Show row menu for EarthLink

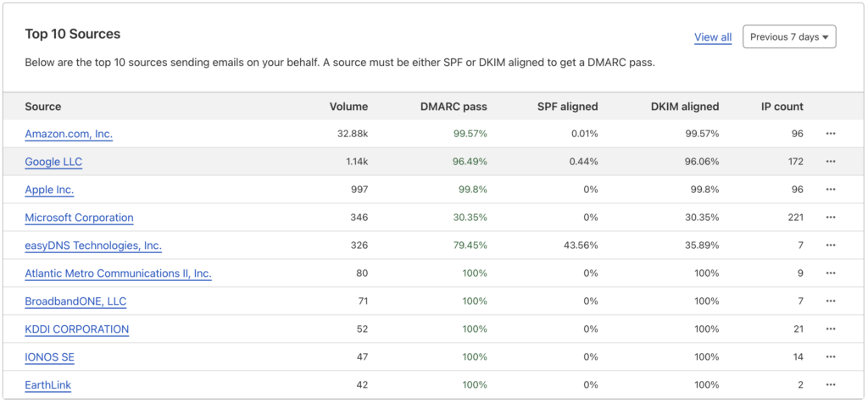(830, 385)
